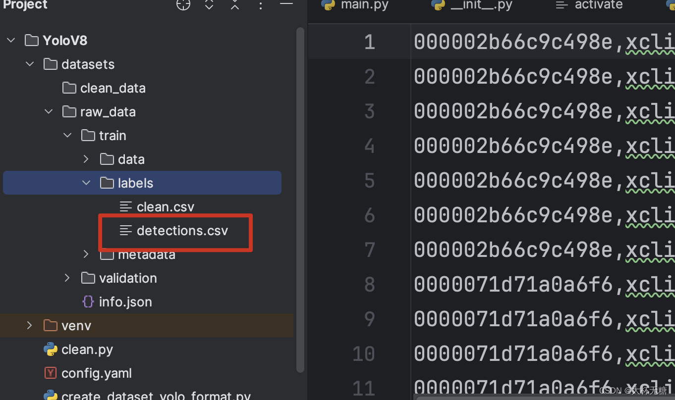The height and width of the screenshot is (400, 675).
Task: Click the Select Opened File crosshair icon
Action: [183, 5]
